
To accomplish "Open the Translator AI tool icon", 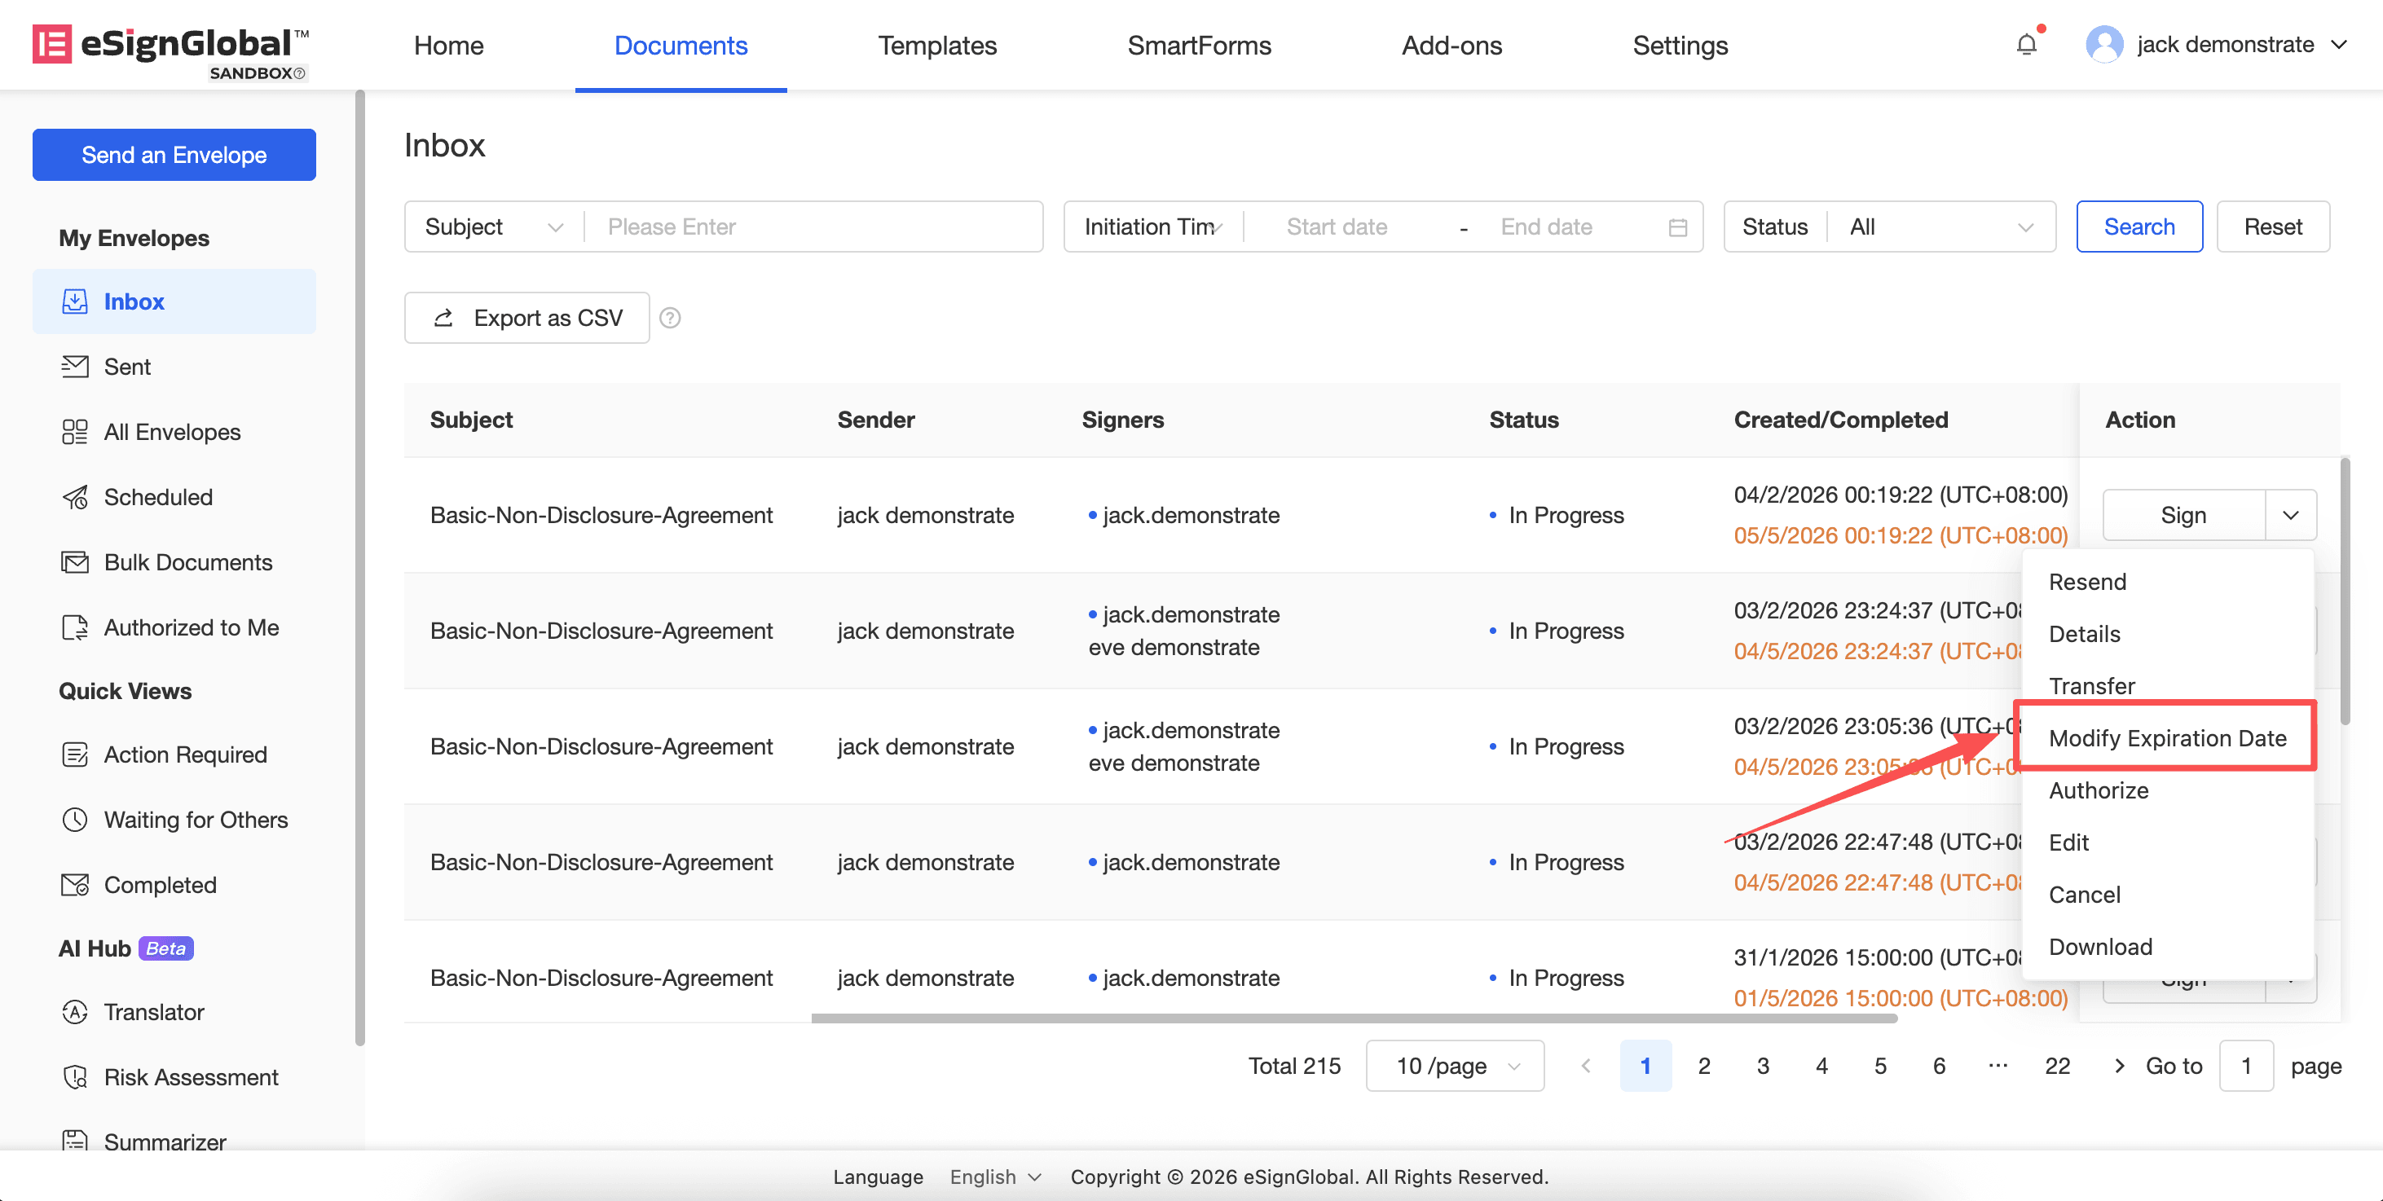I will coord(75,1013).
